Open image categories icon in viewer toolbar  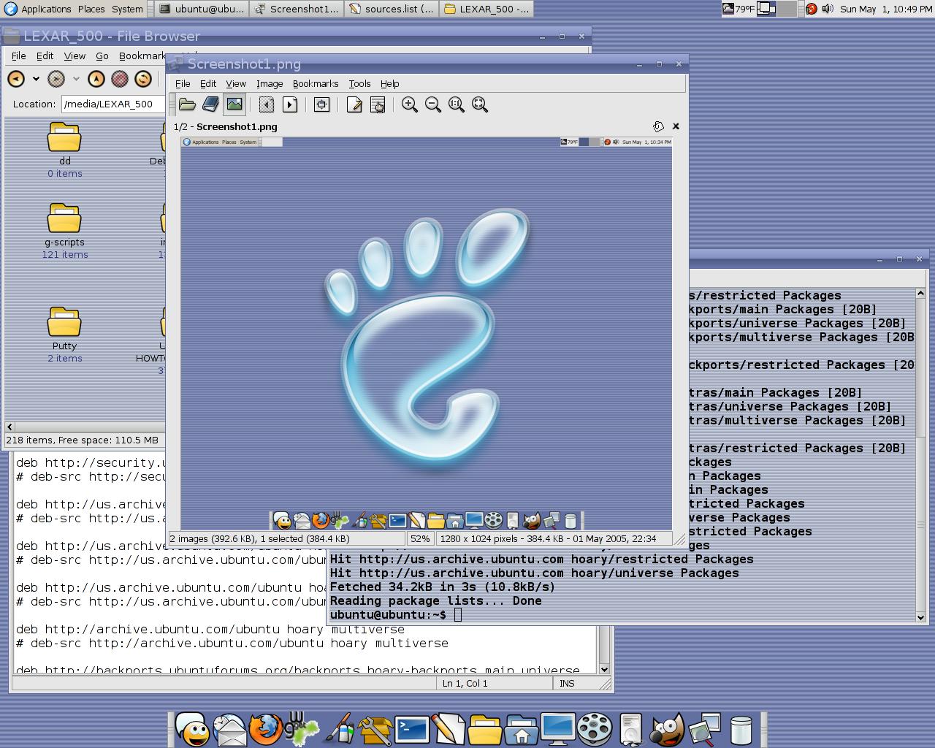pyautogui.click(x=378, y=104)
